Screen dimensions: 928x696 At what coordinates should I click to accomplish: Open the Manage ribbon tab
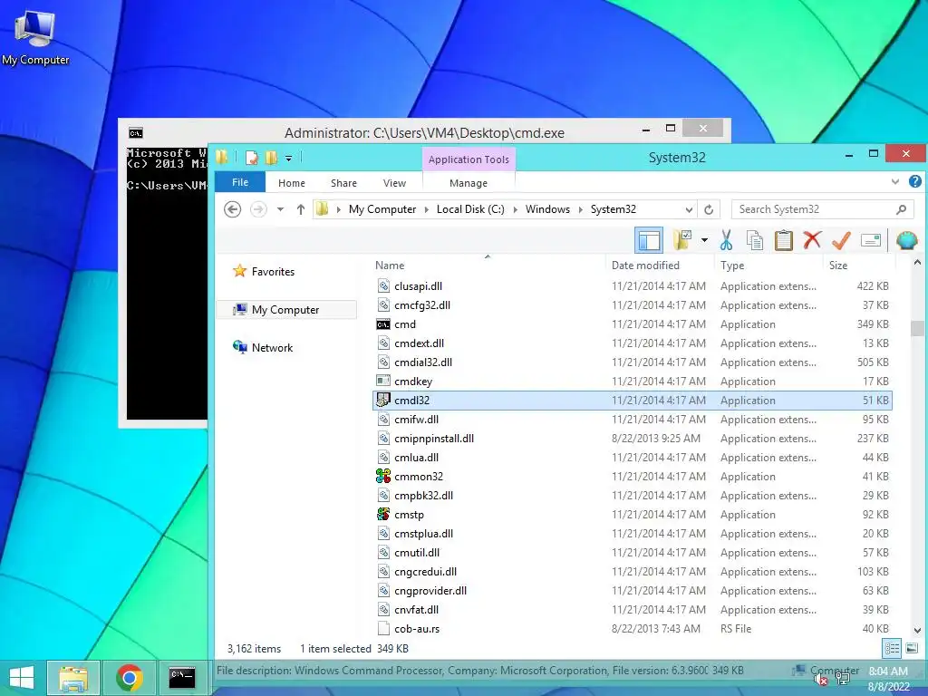click(x=469, y=183)
